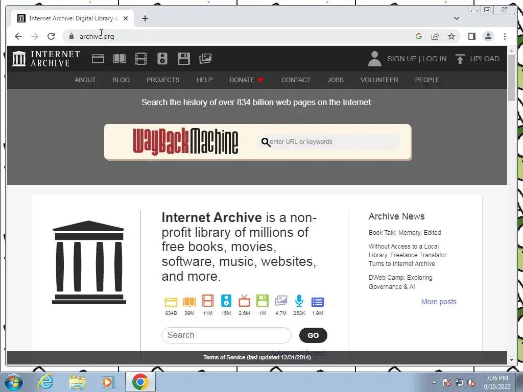Image resolution: width=523 pixels, height=392 pixels.
Task: Click the user avatar icon near Sign Up
Action: [x=374, y=59]
